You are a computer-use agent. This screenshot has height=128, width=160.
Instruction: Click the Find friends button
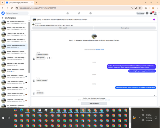(140, 13)
